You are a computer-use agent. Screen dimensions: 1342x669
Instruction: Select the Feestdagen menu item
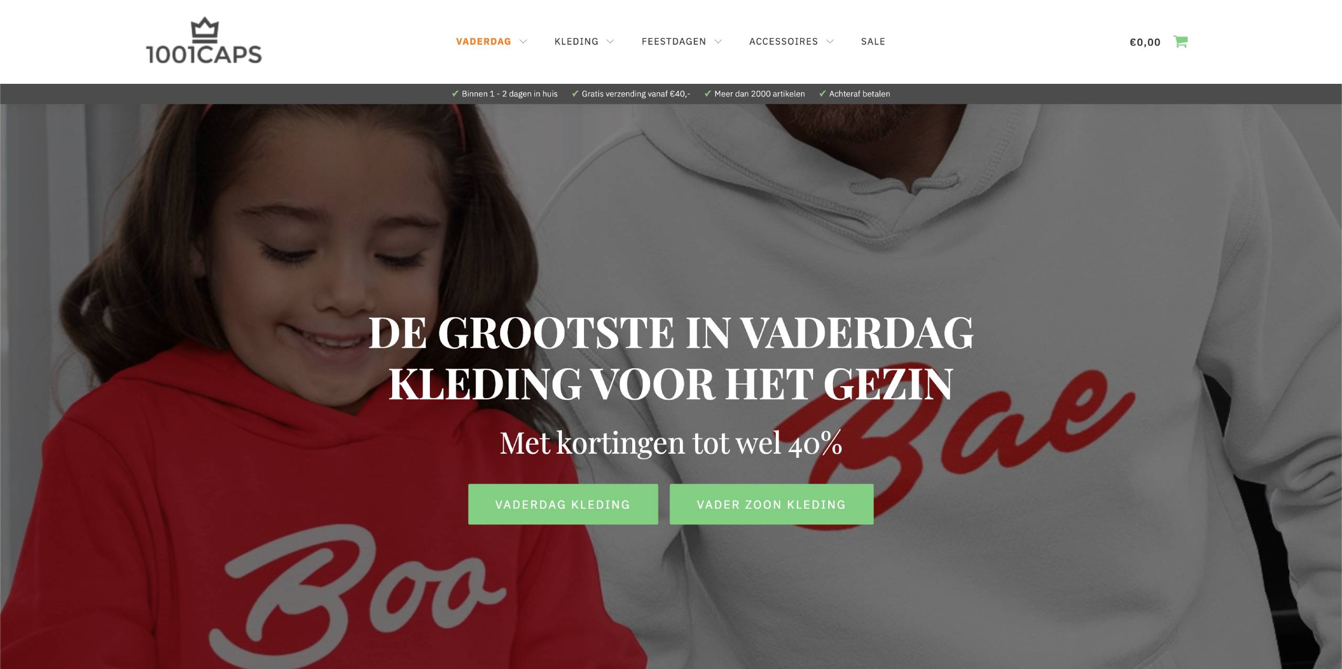674,41
